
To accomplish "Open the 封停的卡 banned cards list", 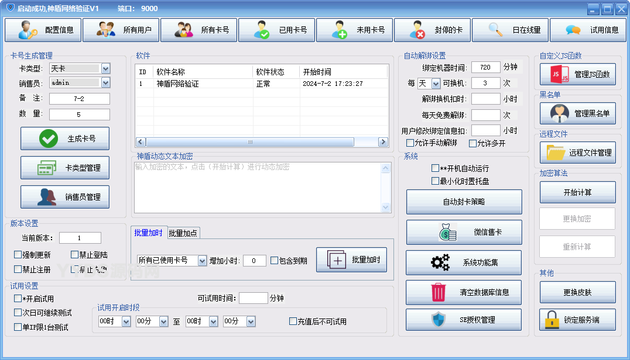I will pos(432,30).
